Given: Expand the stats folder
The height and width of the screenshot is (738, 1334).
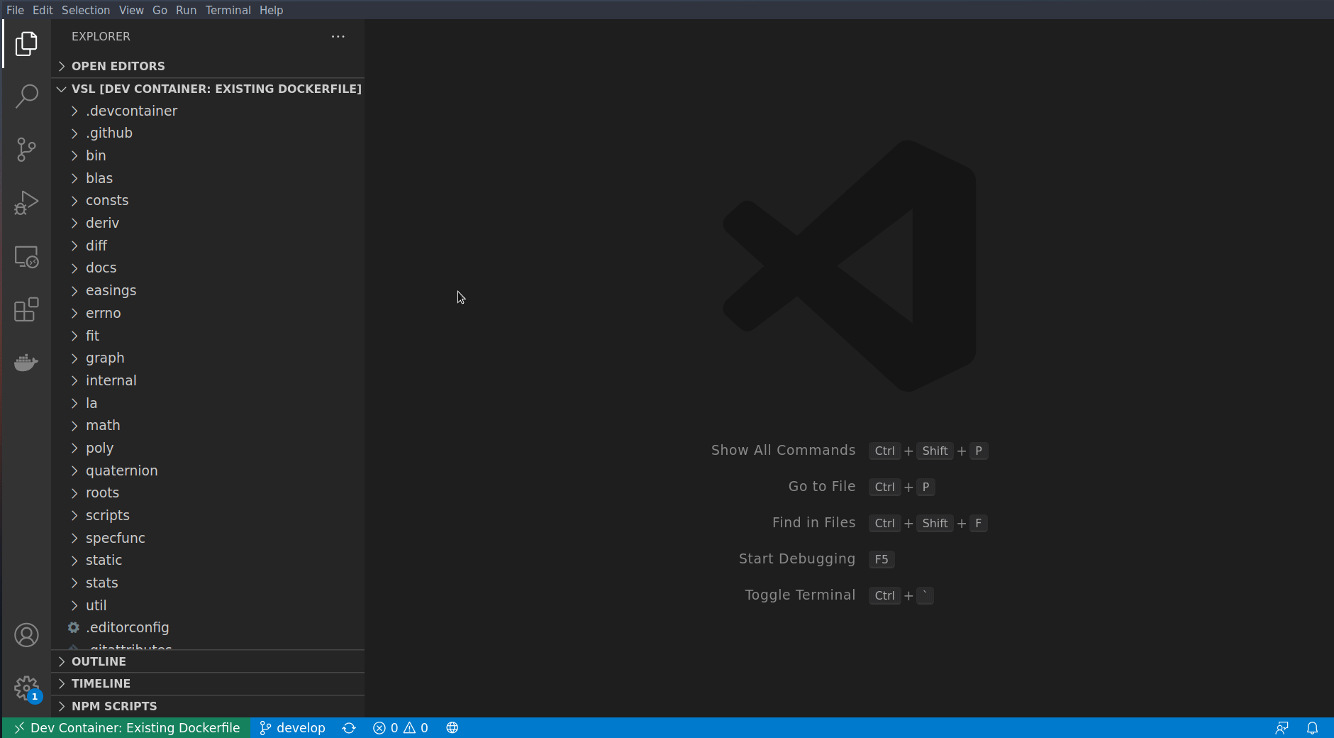Looking at the screenshot, I should pos(208,583).
